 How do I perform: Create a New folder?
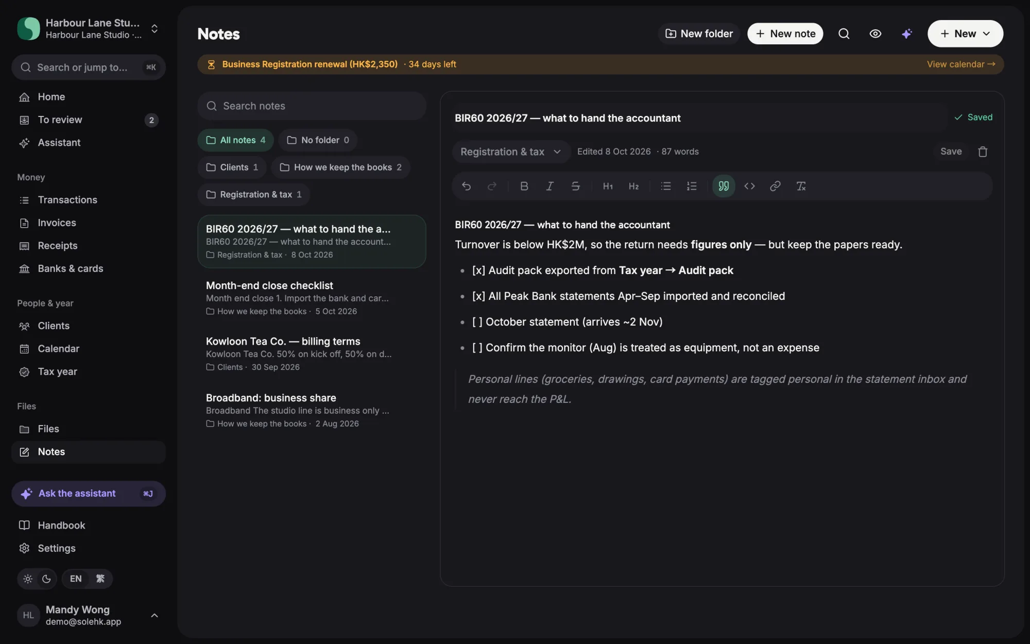pos(699,33)
